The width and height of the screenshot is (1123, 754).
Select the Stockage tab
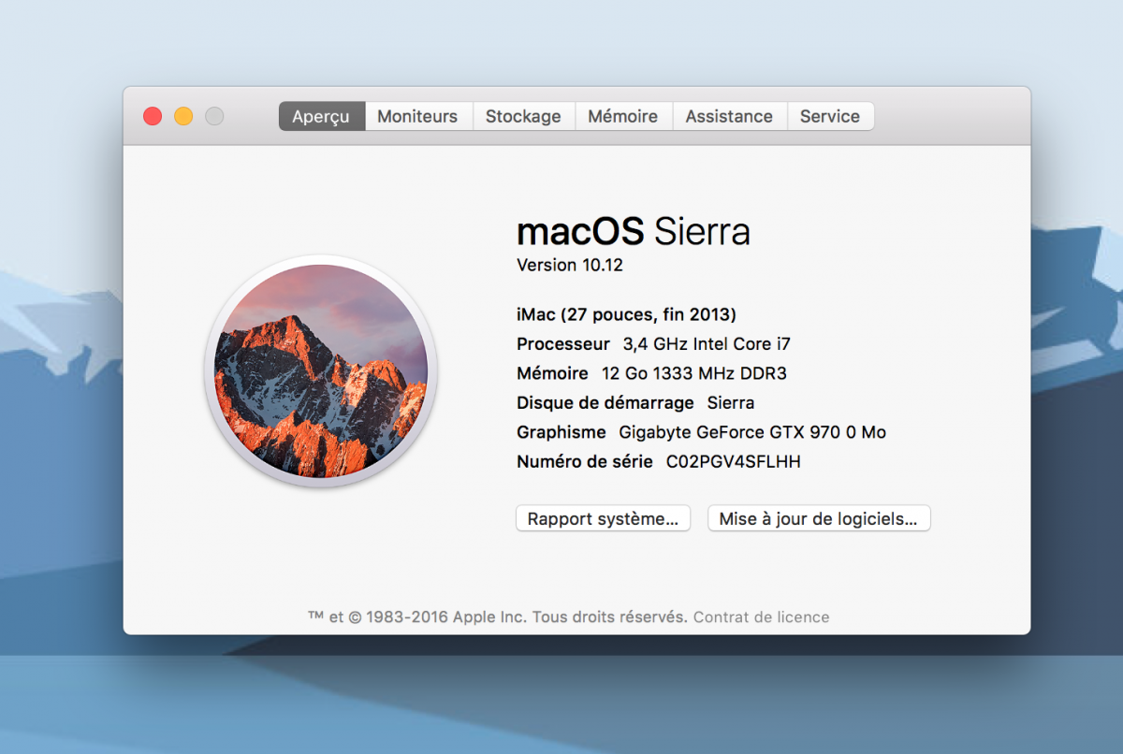point(523,116)
